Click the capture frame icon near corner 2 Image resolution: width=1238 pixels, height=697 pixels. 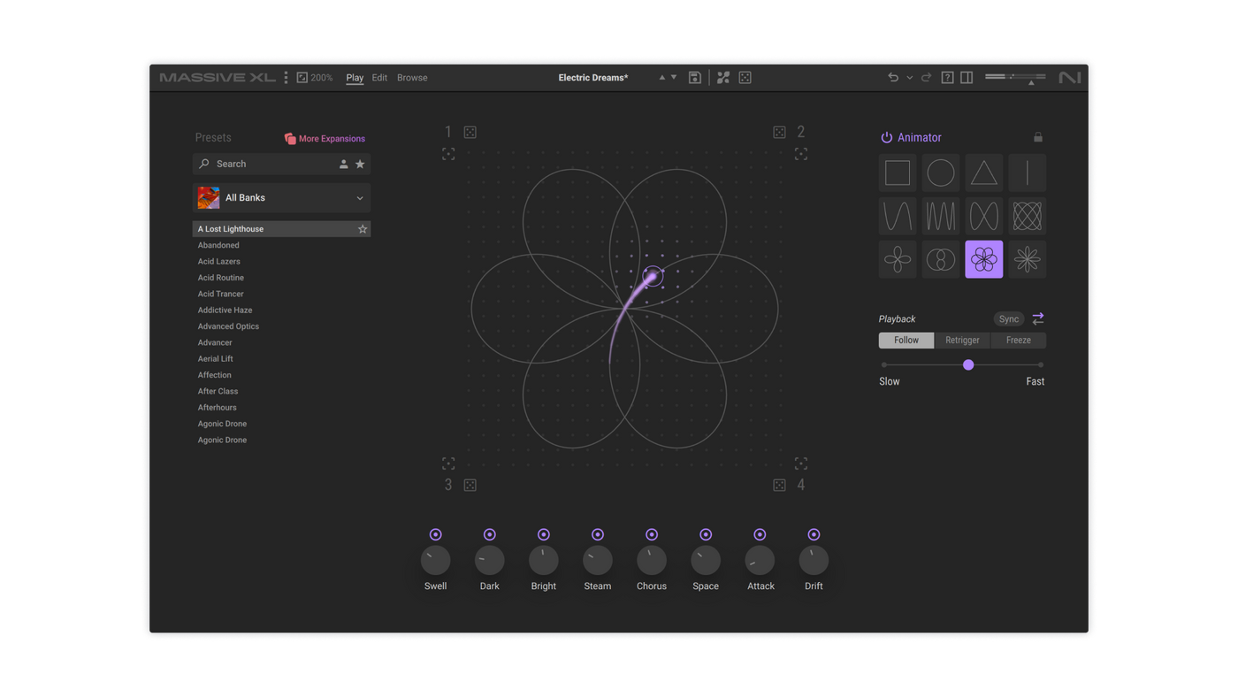(x=801, y=154)
